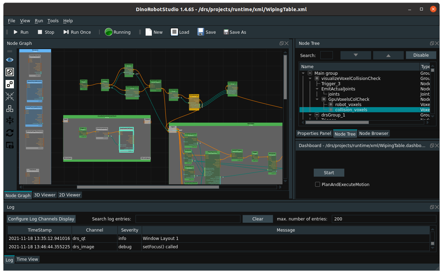This screenshot has width=443, height=274.
Task: Switch to the Properties Panel tab
Action: [314, 134]
